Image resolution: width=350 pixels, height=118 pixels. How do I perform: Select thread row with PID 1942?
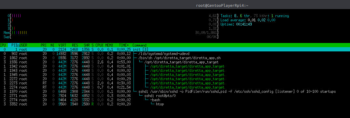coord(175,66)
